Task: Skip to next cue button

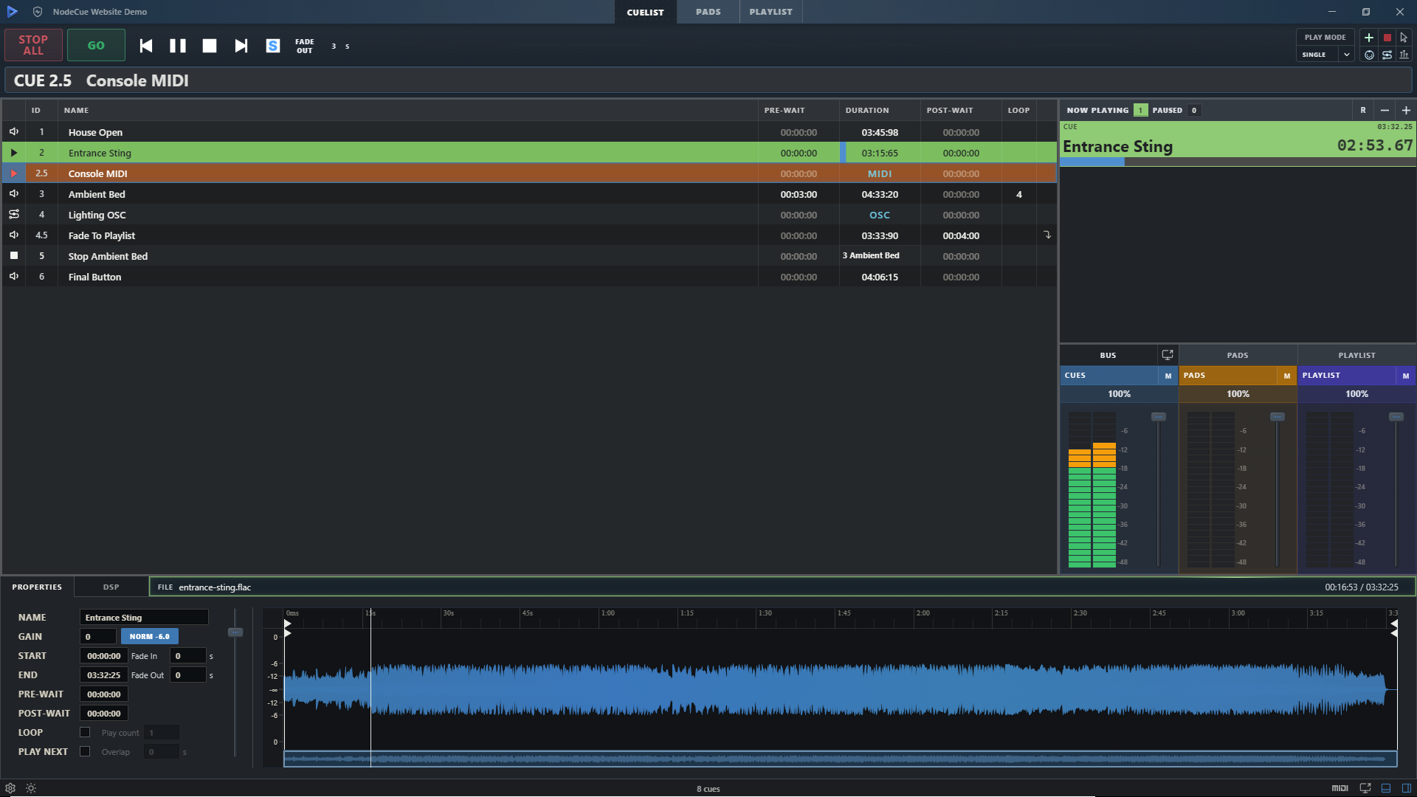Action: (x=241, y=46)
